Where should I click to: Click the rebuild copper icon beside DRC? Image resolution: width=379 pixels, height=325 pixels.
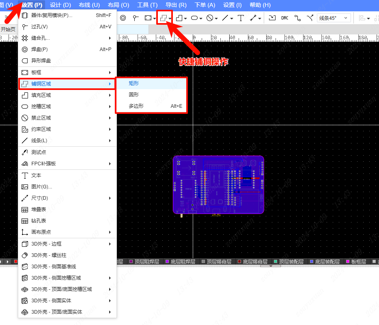coord(272,18)
